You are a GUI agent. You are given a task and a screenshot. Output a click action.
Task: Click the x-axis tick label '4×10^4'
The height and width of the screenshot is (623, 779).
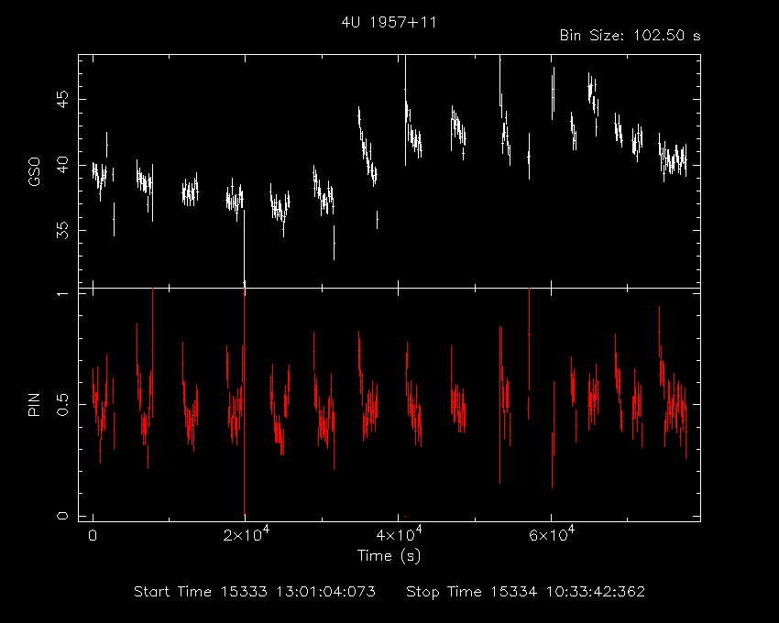[x=399, y=534]
